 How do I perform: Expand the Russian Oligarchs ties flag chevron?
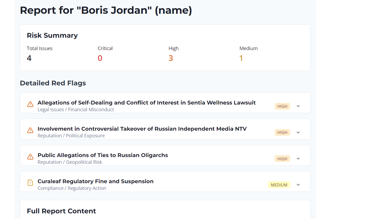click(298, 159)
